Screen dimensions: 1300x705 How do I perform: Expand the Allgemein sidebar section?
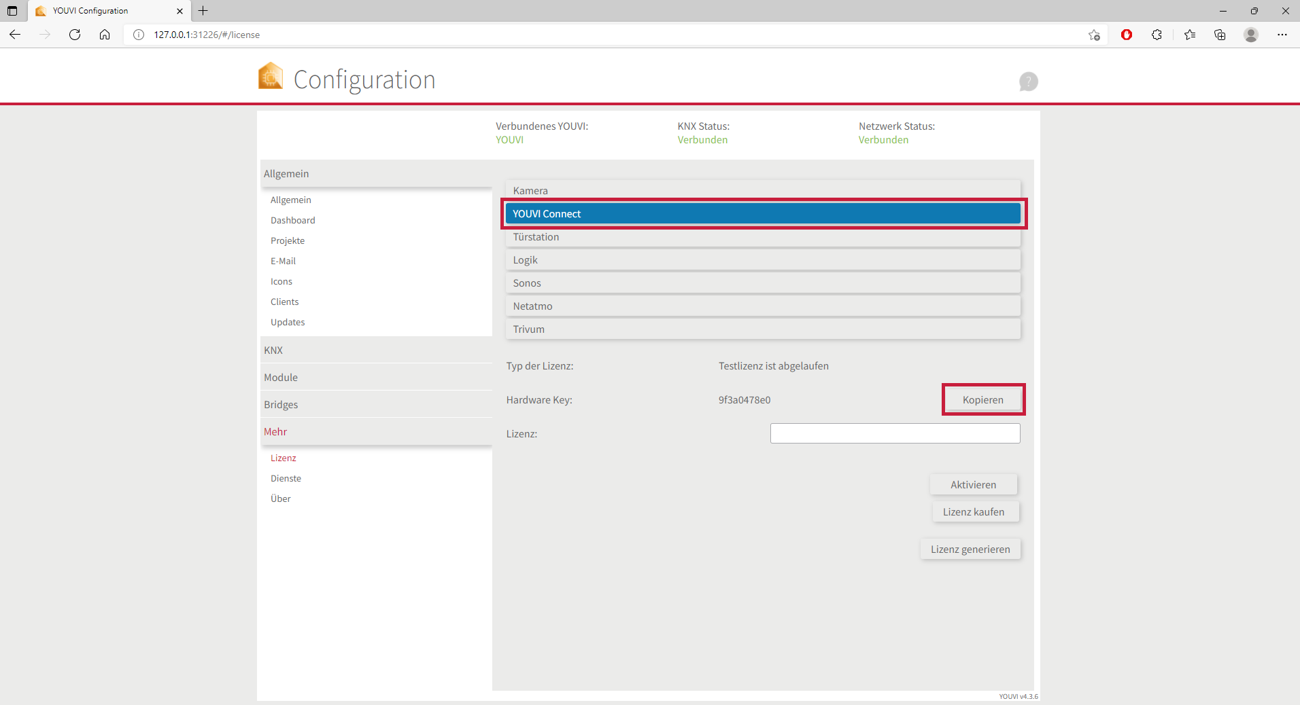coord(376,174)
